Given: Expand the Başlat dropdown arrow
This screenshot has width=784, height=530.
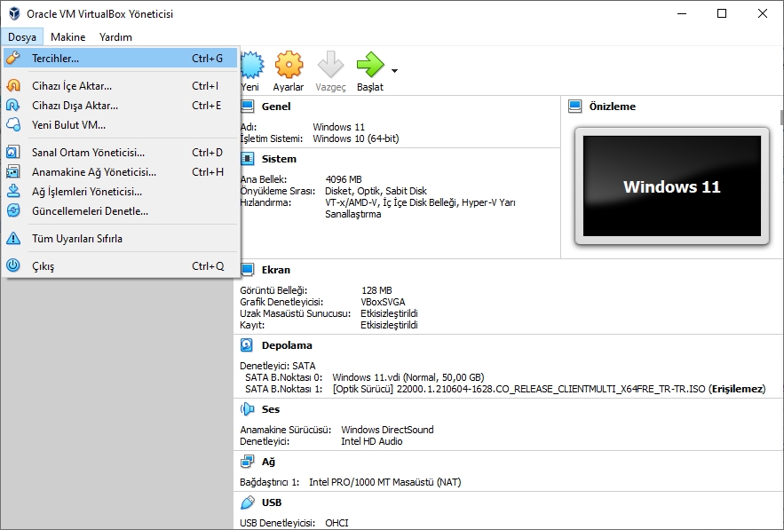Looking at the screenshot, I should click(x=394, y=71).
